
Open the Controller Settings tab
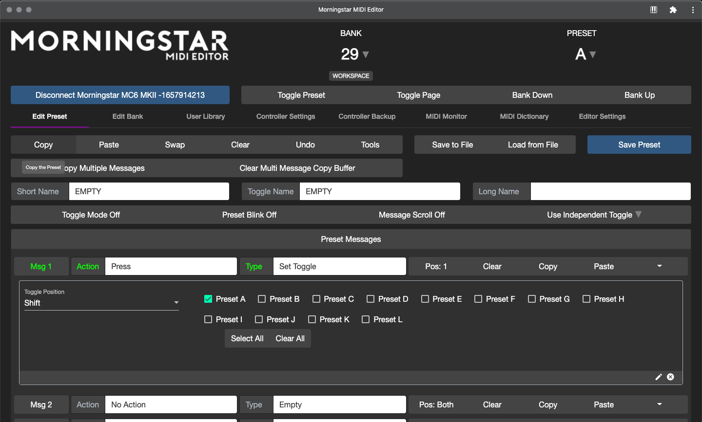pos(286,116)
